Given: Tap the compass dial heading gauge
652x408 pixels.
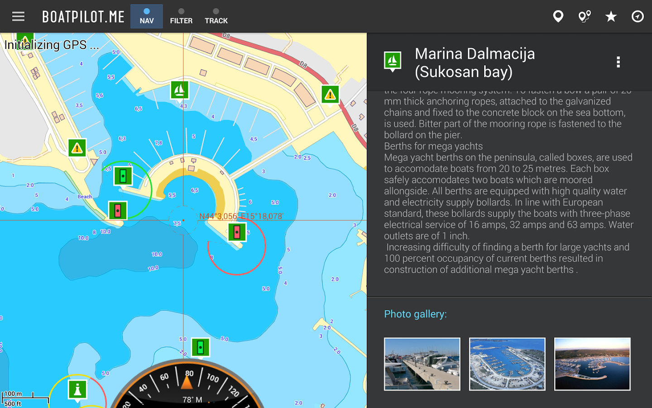Looking at the screenshot, I should click(x=187, y=384).
